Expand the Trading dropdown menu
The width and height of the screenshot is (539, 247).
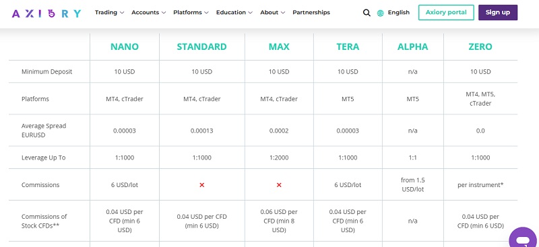tap(109, 12)
